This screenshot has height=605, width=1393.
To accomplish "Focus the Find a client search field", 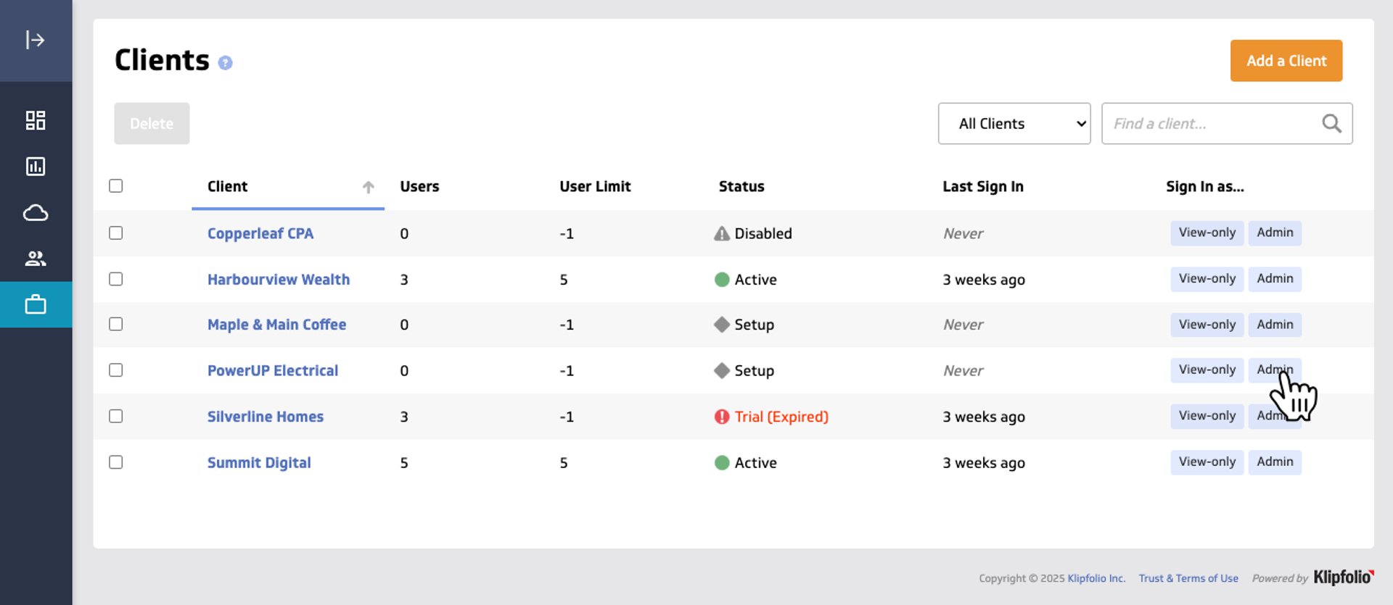I will (x=1212, y=124).
